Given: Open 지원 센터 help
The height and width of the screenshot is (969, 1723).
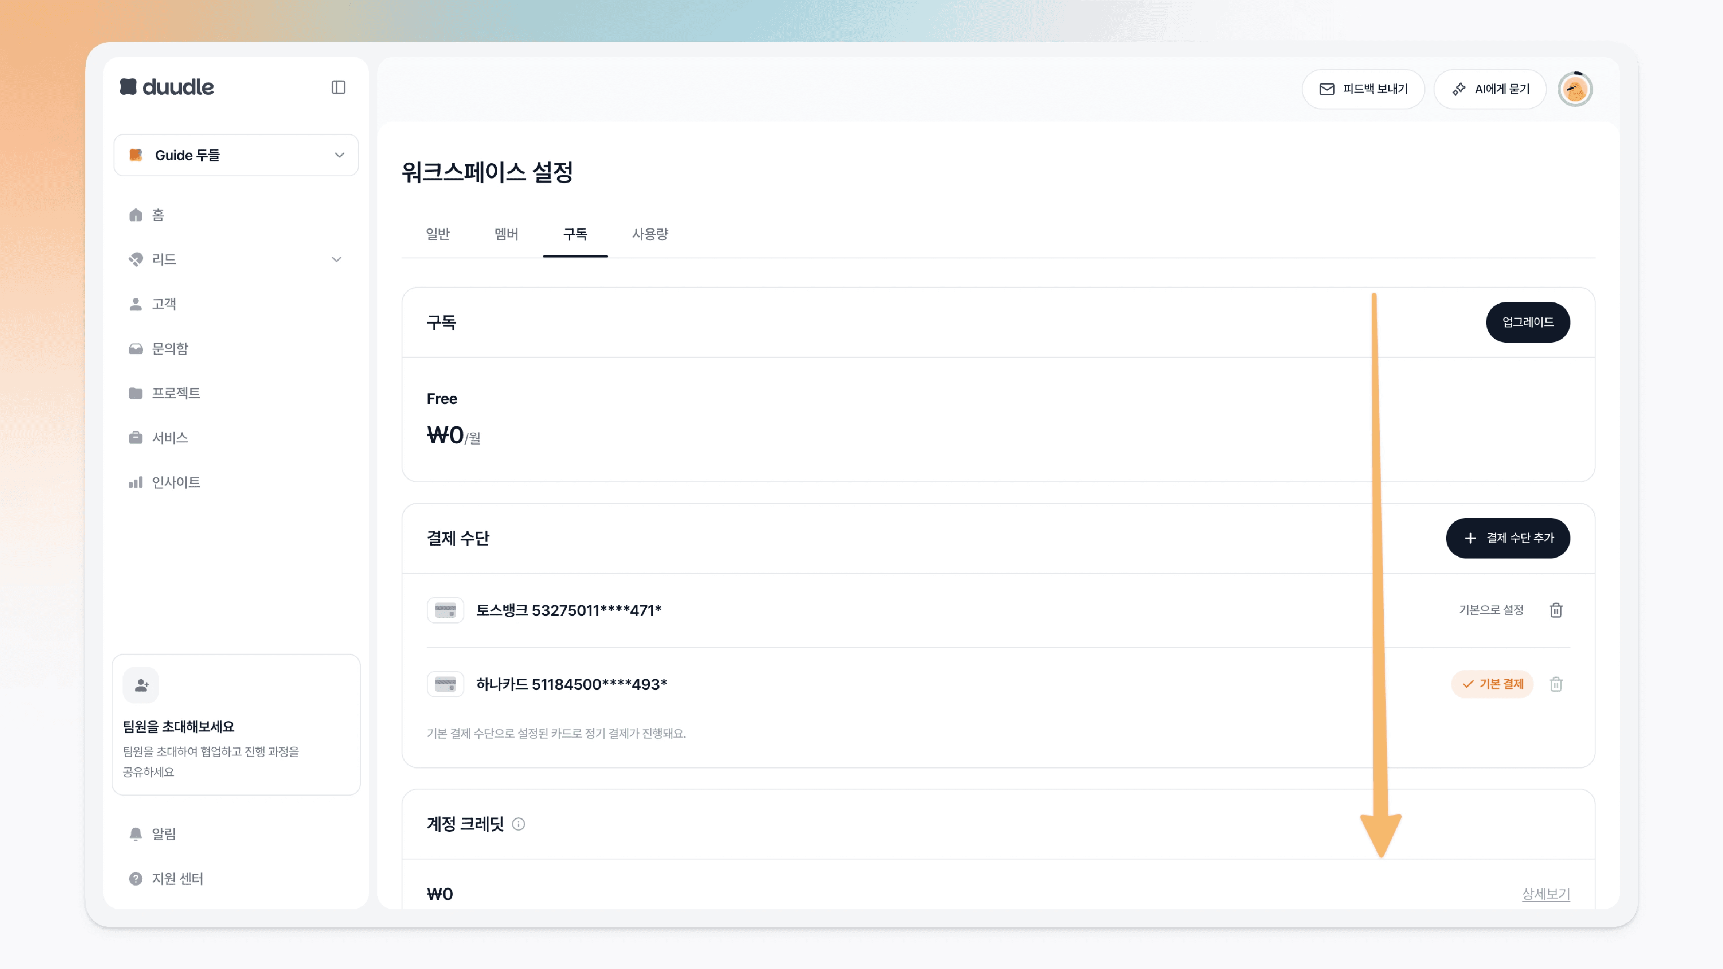Looking at the screenshot, I should coord(177,879).
